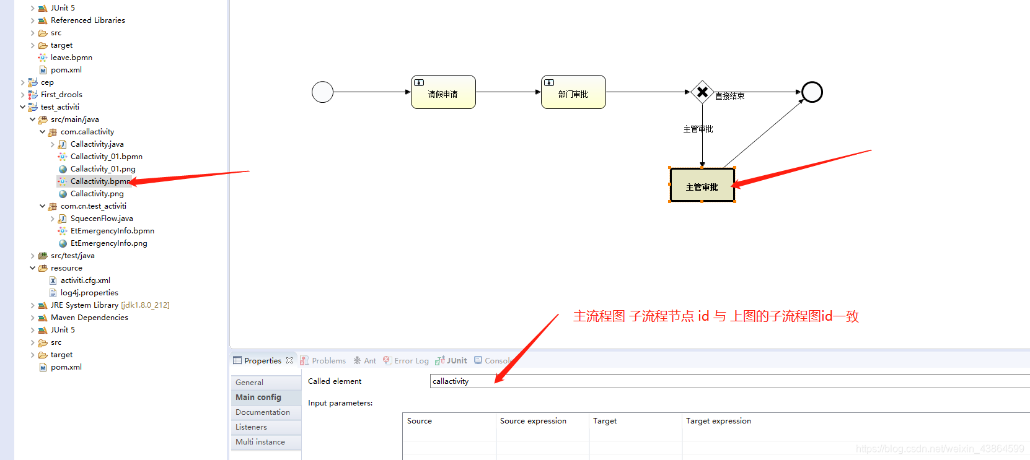Viewport: 1030px width, 460px height.
Task: Click the com.callactivity package icon
Action: coord(53,132)
